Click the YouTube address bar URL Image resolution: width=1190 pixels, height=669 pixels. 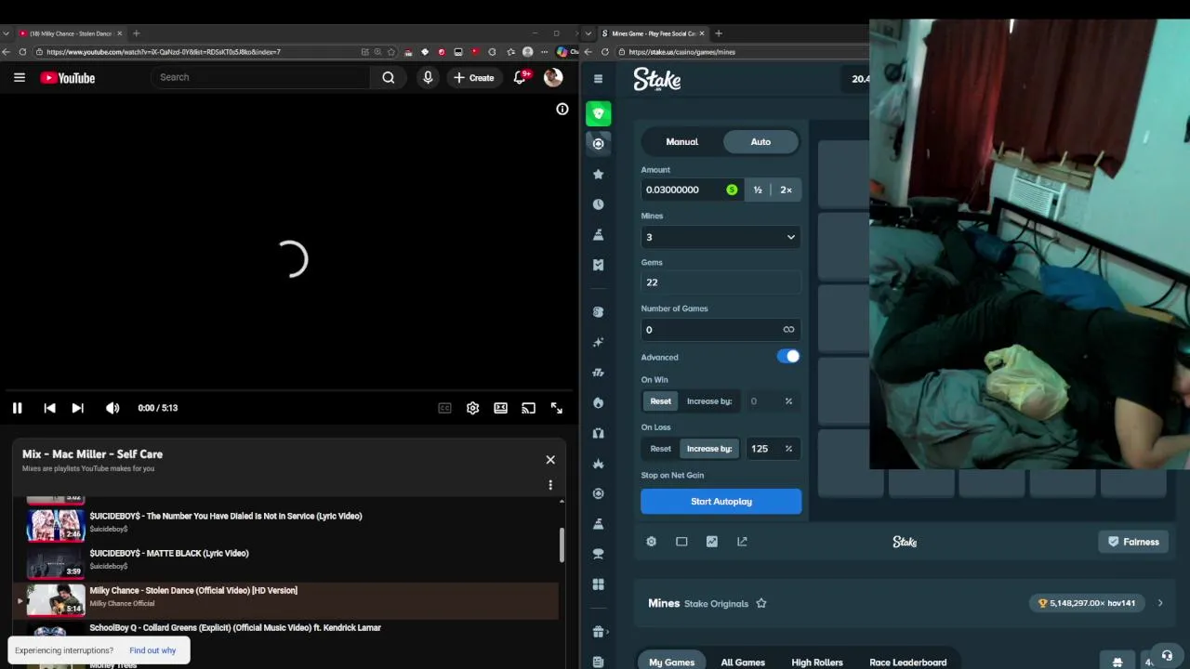[x=164, y=52]
